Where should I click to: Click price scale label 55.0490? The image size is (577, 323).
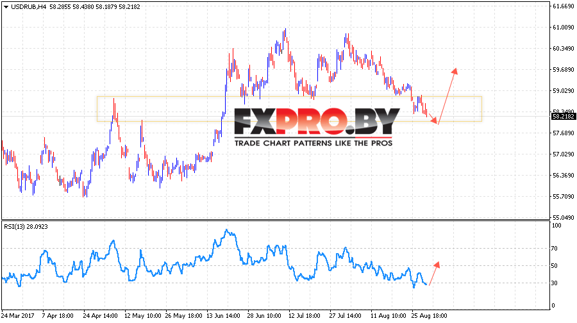tap(564, 217)
